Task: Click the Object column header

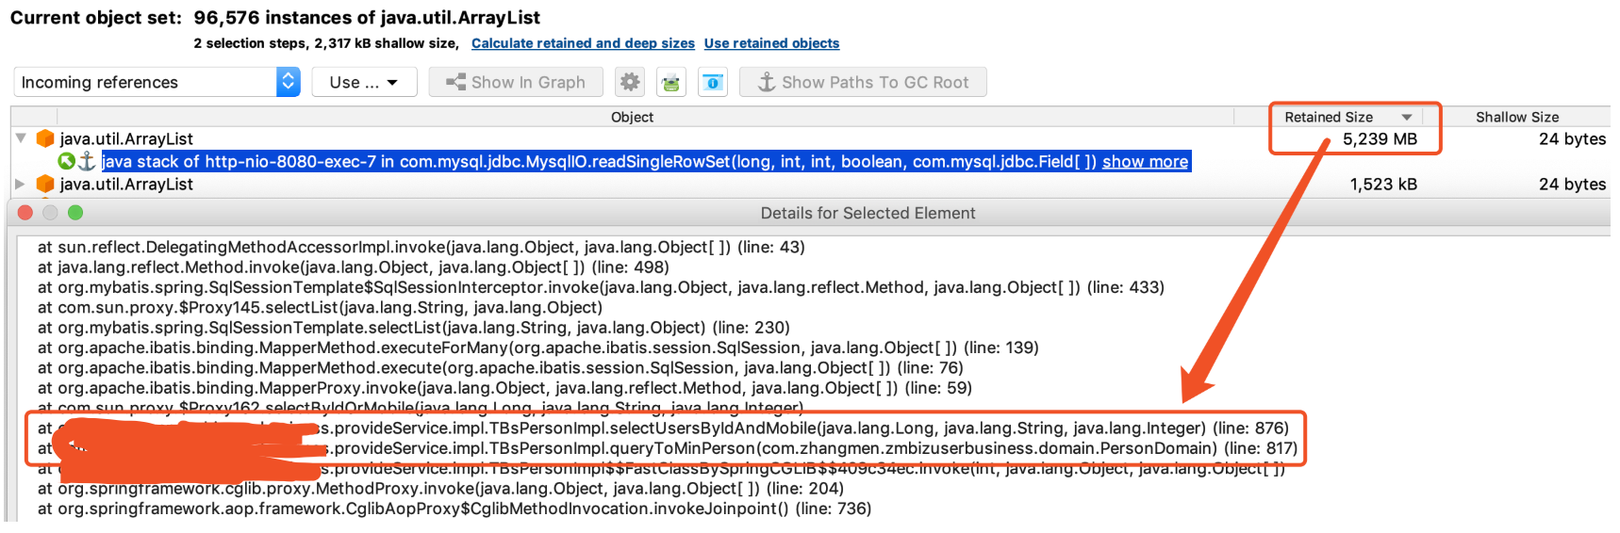Action: point(632,117)
